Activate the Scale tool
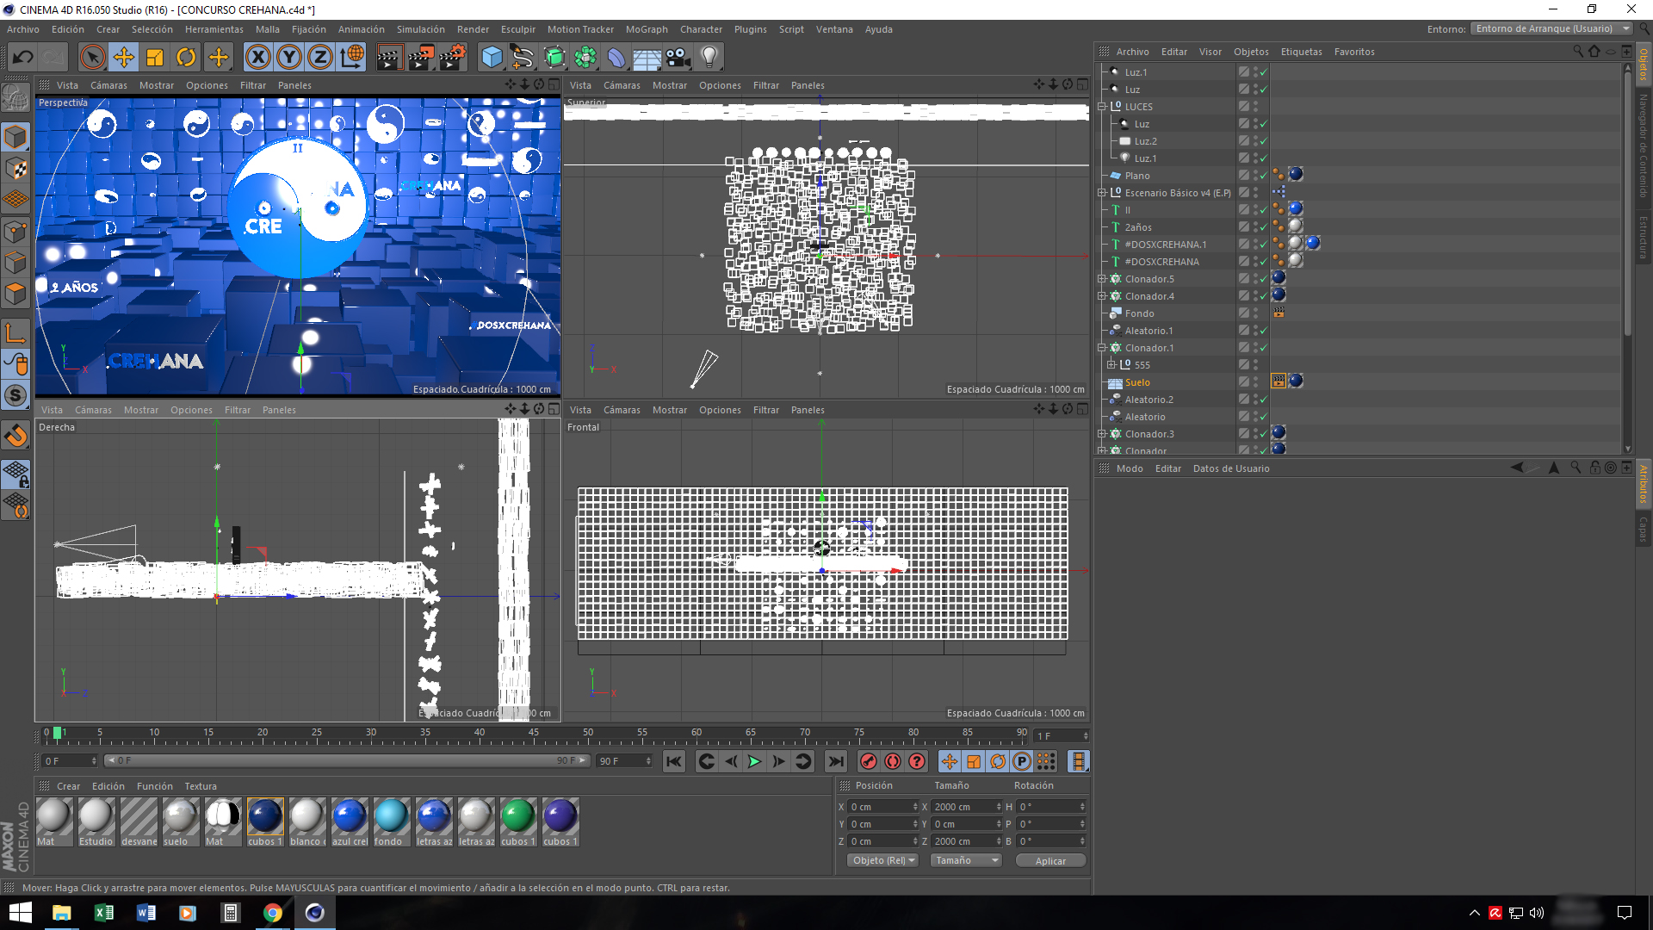 tap(155, 58)
